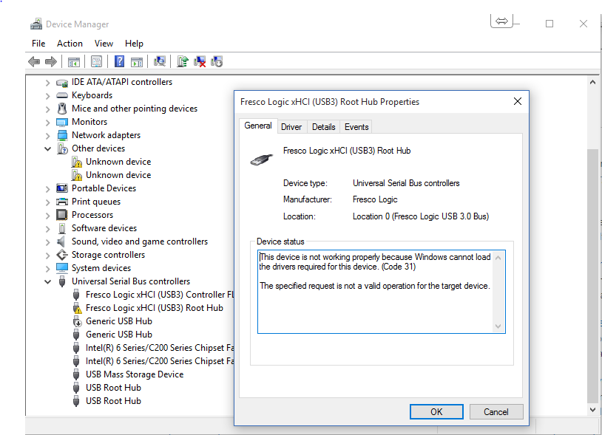
Task: Click USB cable icon in Properties dialog
Action: point(262,159)
